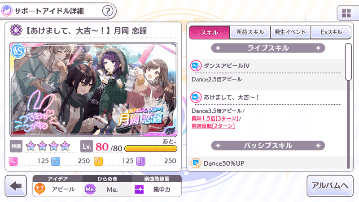Click the orange heart アピール idea icon

(40, 189)
